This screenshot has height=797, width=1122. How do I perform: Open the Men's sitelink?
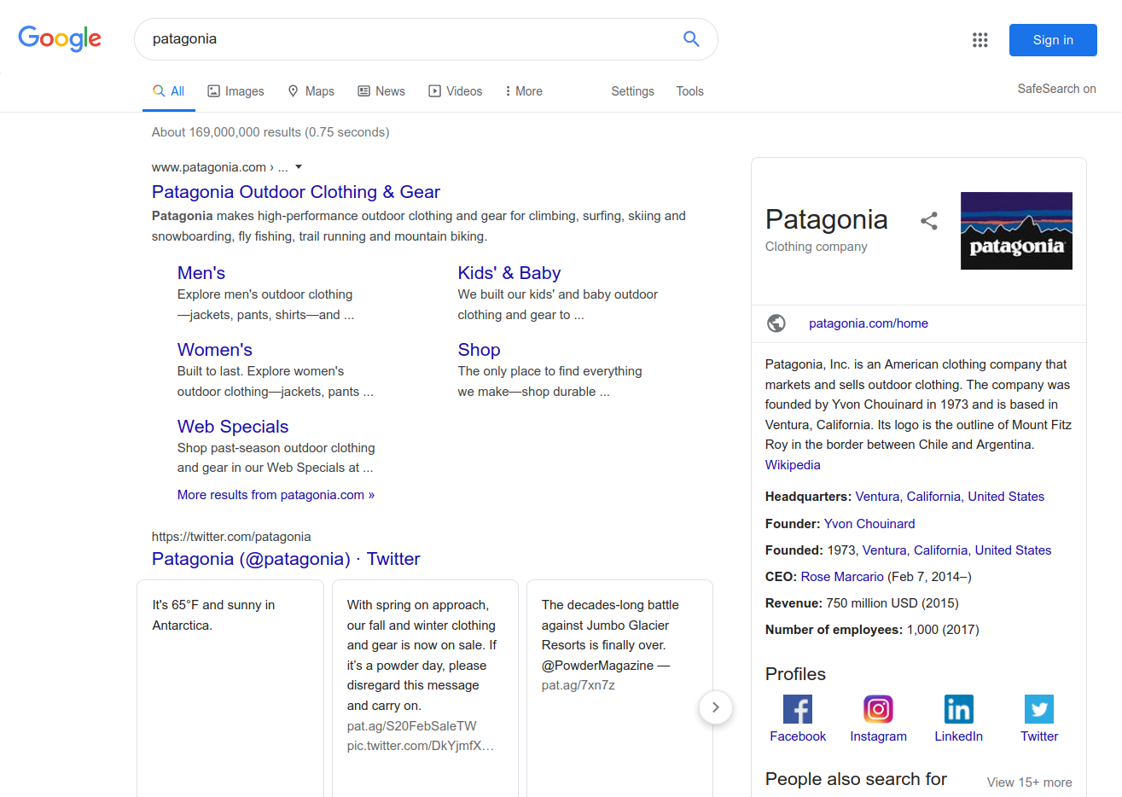pyautogui.click(x=201, y=273)
